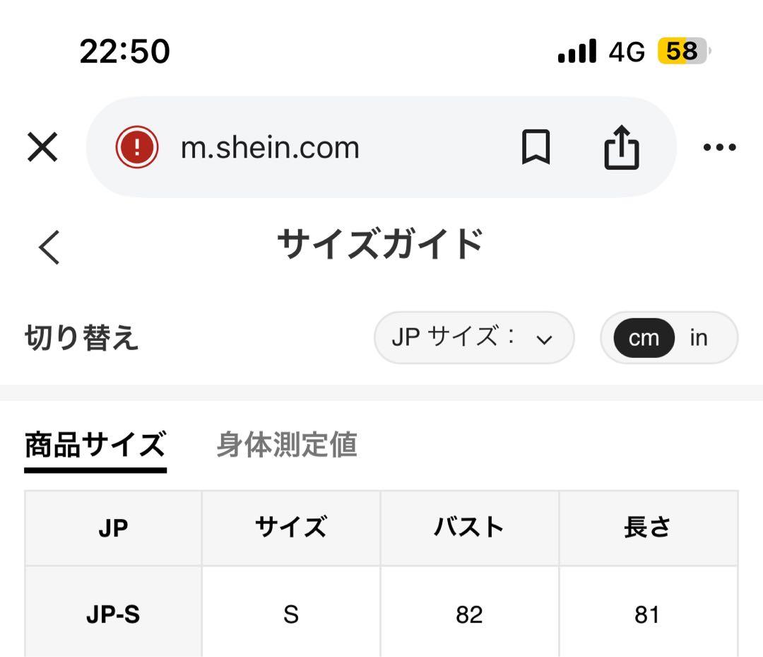
Task: Switch measurement units to in
Action: tap(698, 338)
